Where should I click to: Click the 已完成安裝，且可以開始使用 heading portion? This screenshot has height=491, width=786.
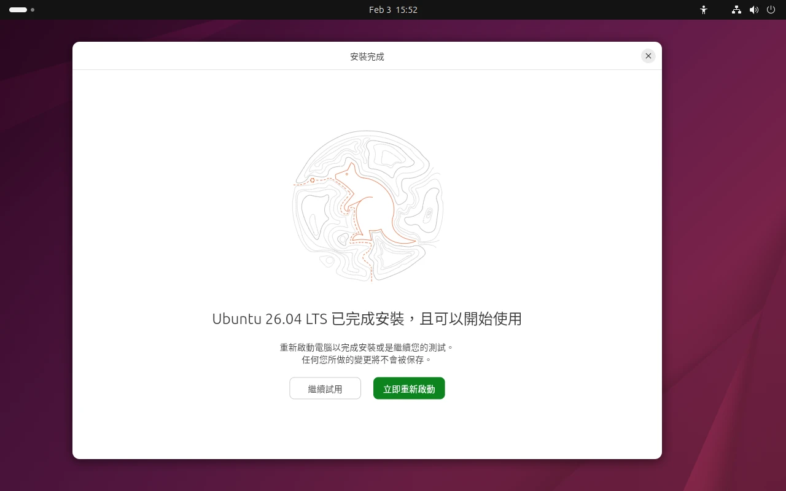[x=426, y=319]
